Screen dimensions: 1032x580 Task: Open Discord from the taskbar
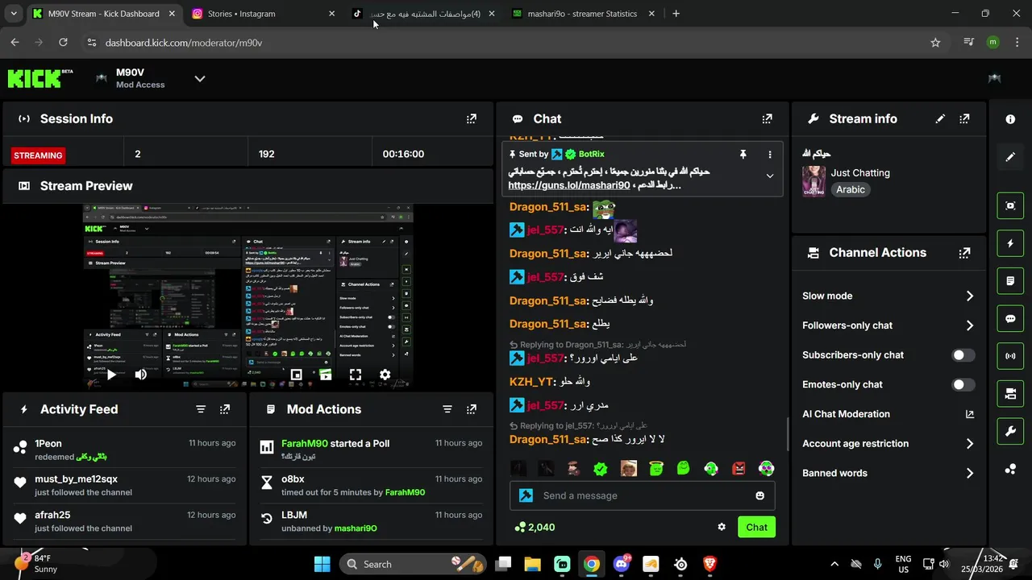pyautogui.click(x=621, y=564)
